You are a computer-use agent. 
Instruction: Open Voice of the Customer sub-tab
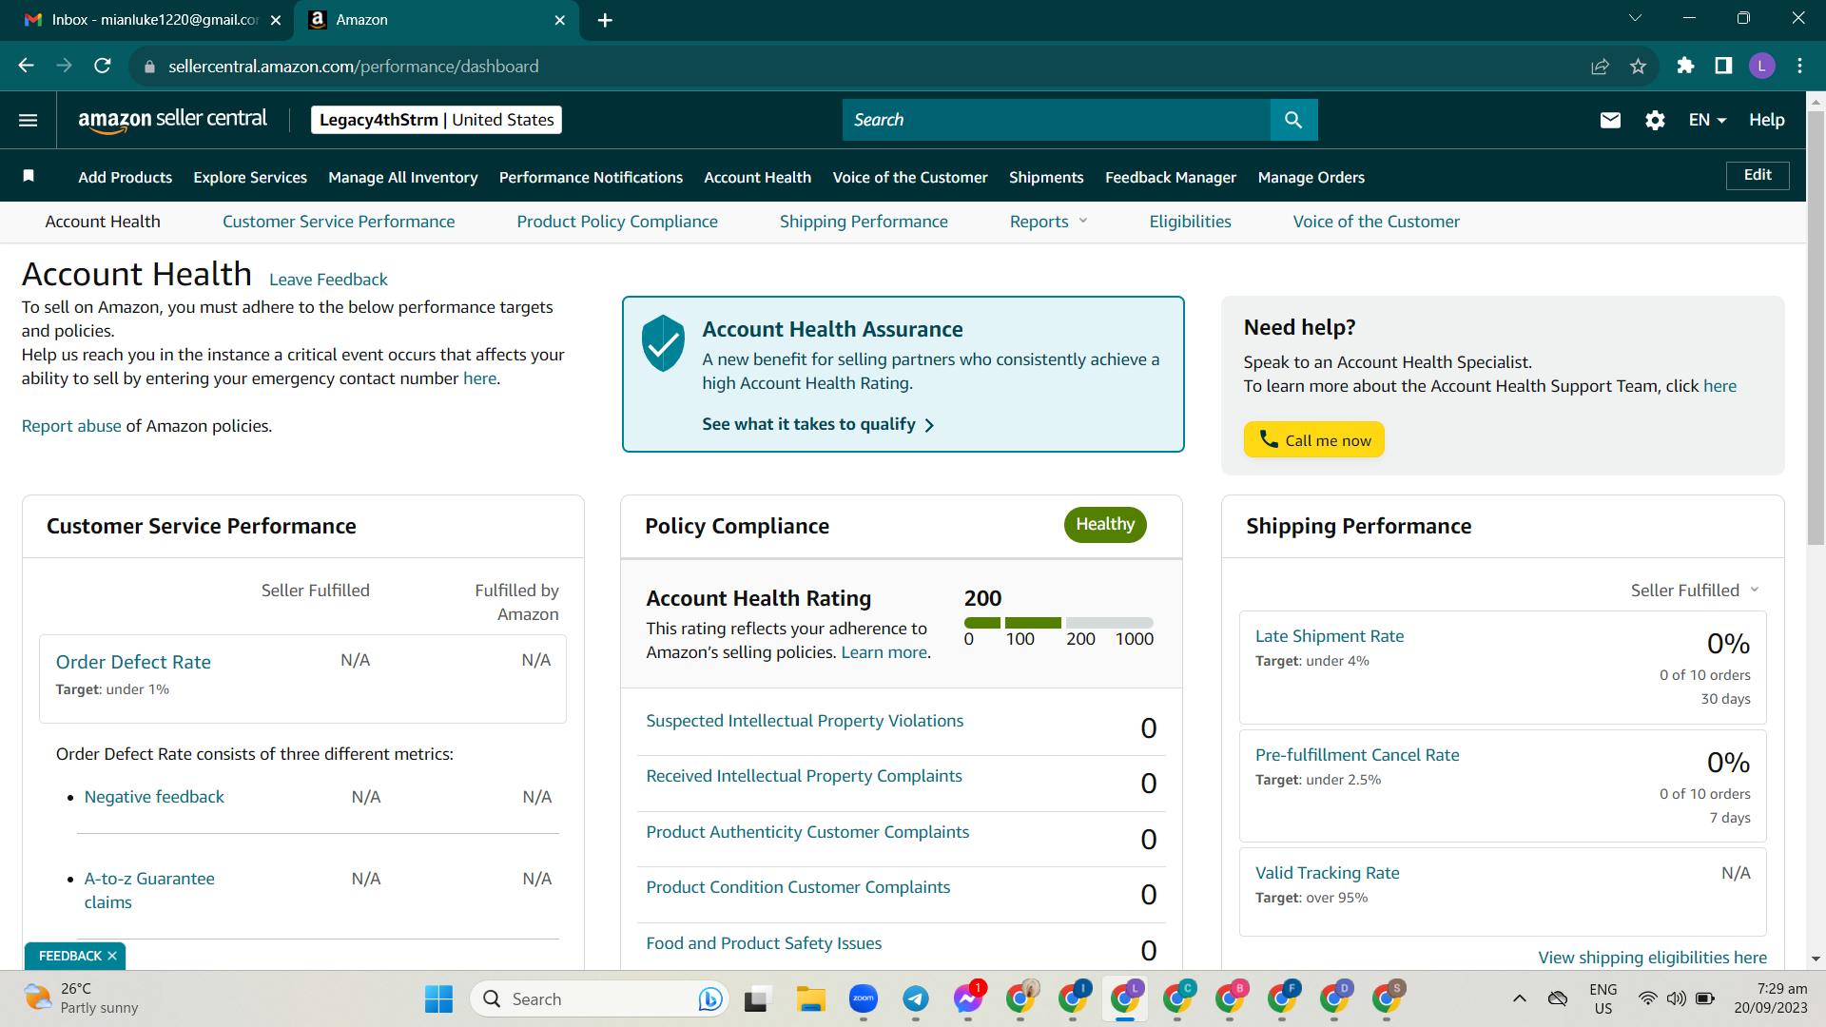[x=1376, y=222]
